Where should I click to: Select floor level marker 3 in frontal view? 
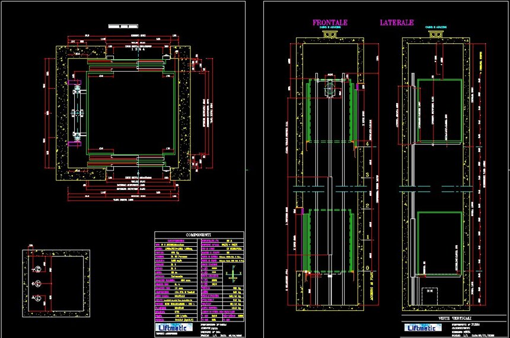click(x=368, y=175)
